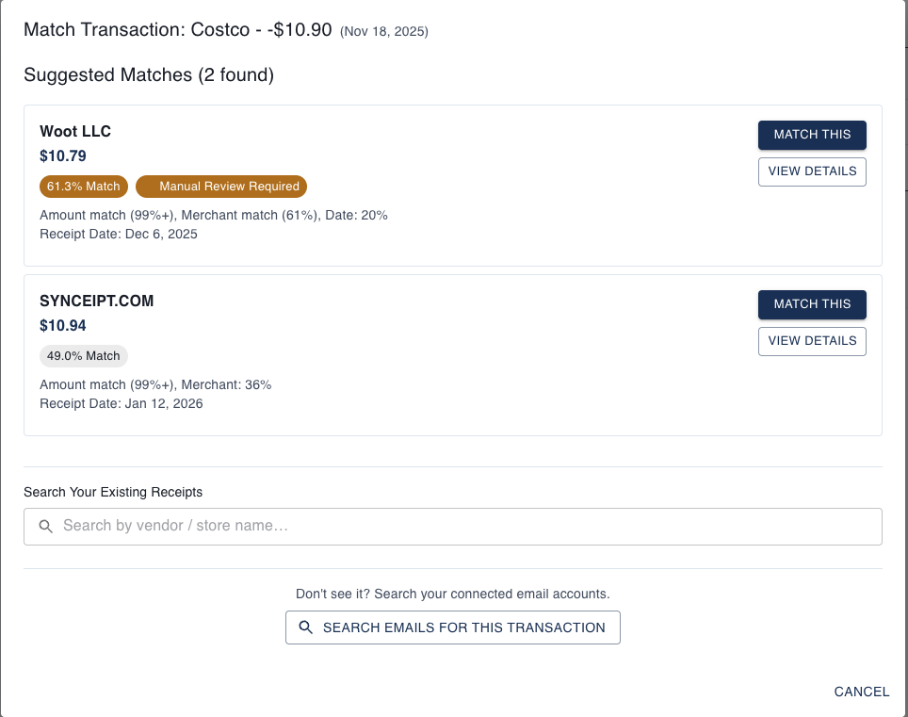
Task: Select the $10.79 amount under Woot LLC
Action: pyautogui.click(x=62, y=155)
